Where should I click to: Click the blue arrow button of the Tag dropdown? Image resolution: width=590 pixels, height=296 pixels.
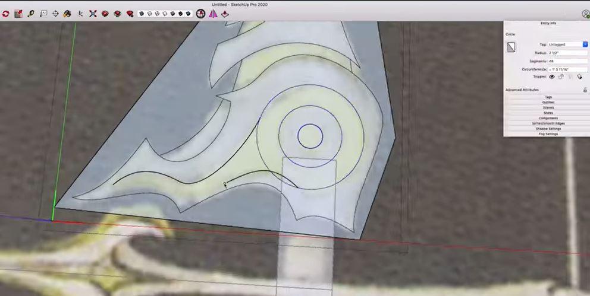click(585, 44)
